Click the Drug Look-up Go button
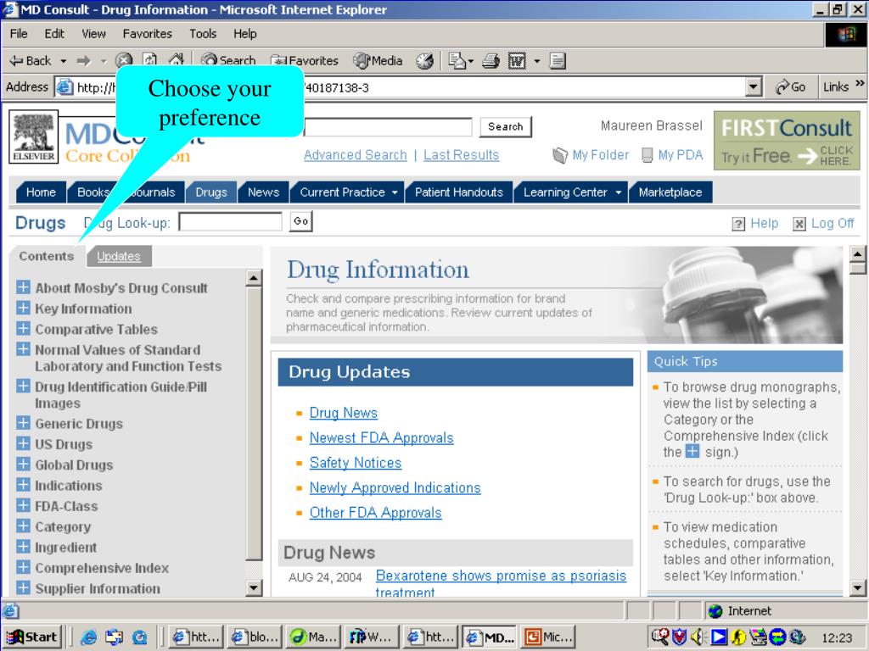 (301, 221)
